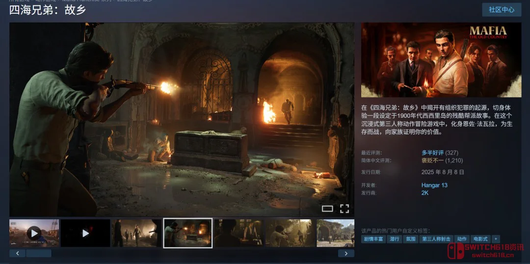
Task: Click the Mafia The Old Country header image
Action: pos(441,60)
